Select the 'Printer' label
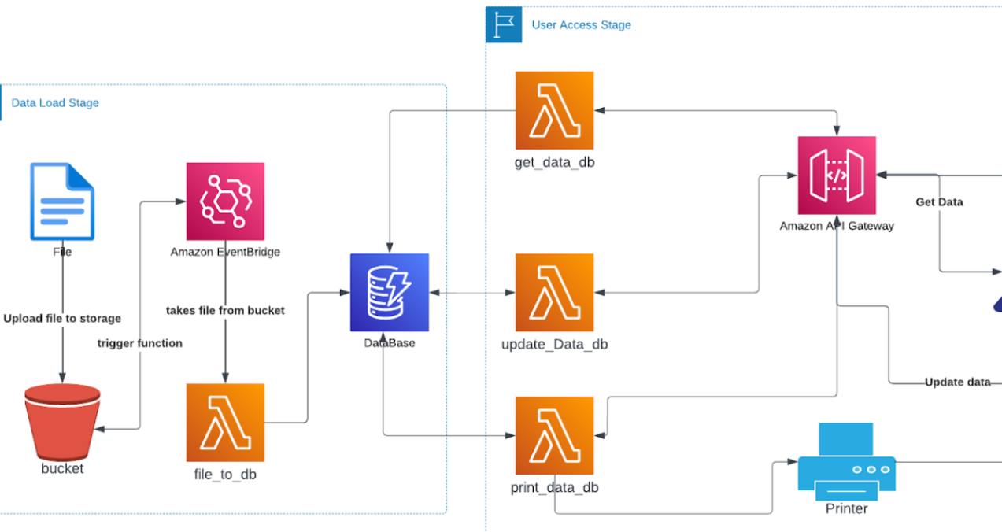This screenshot has height=532, width=1002. [846, 508]
